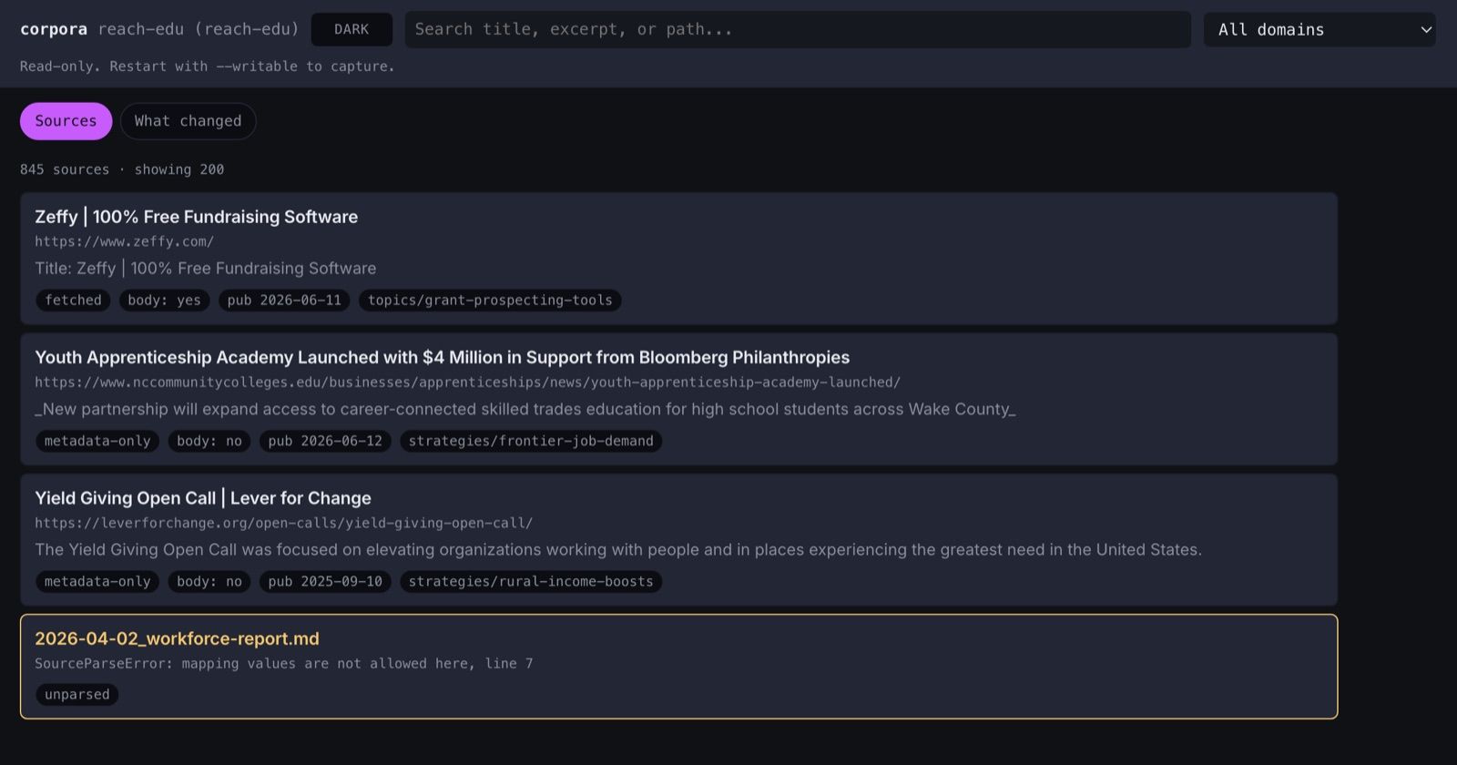Click the SourceParseError message text
The height and width of the screenshot is (765, 1457).
[x=284, y=664]
